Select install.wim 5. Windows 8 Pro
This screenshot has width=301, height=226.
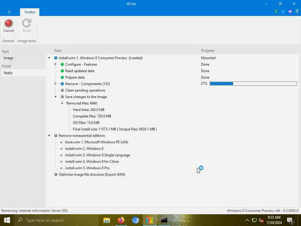[x=87, y=168]
